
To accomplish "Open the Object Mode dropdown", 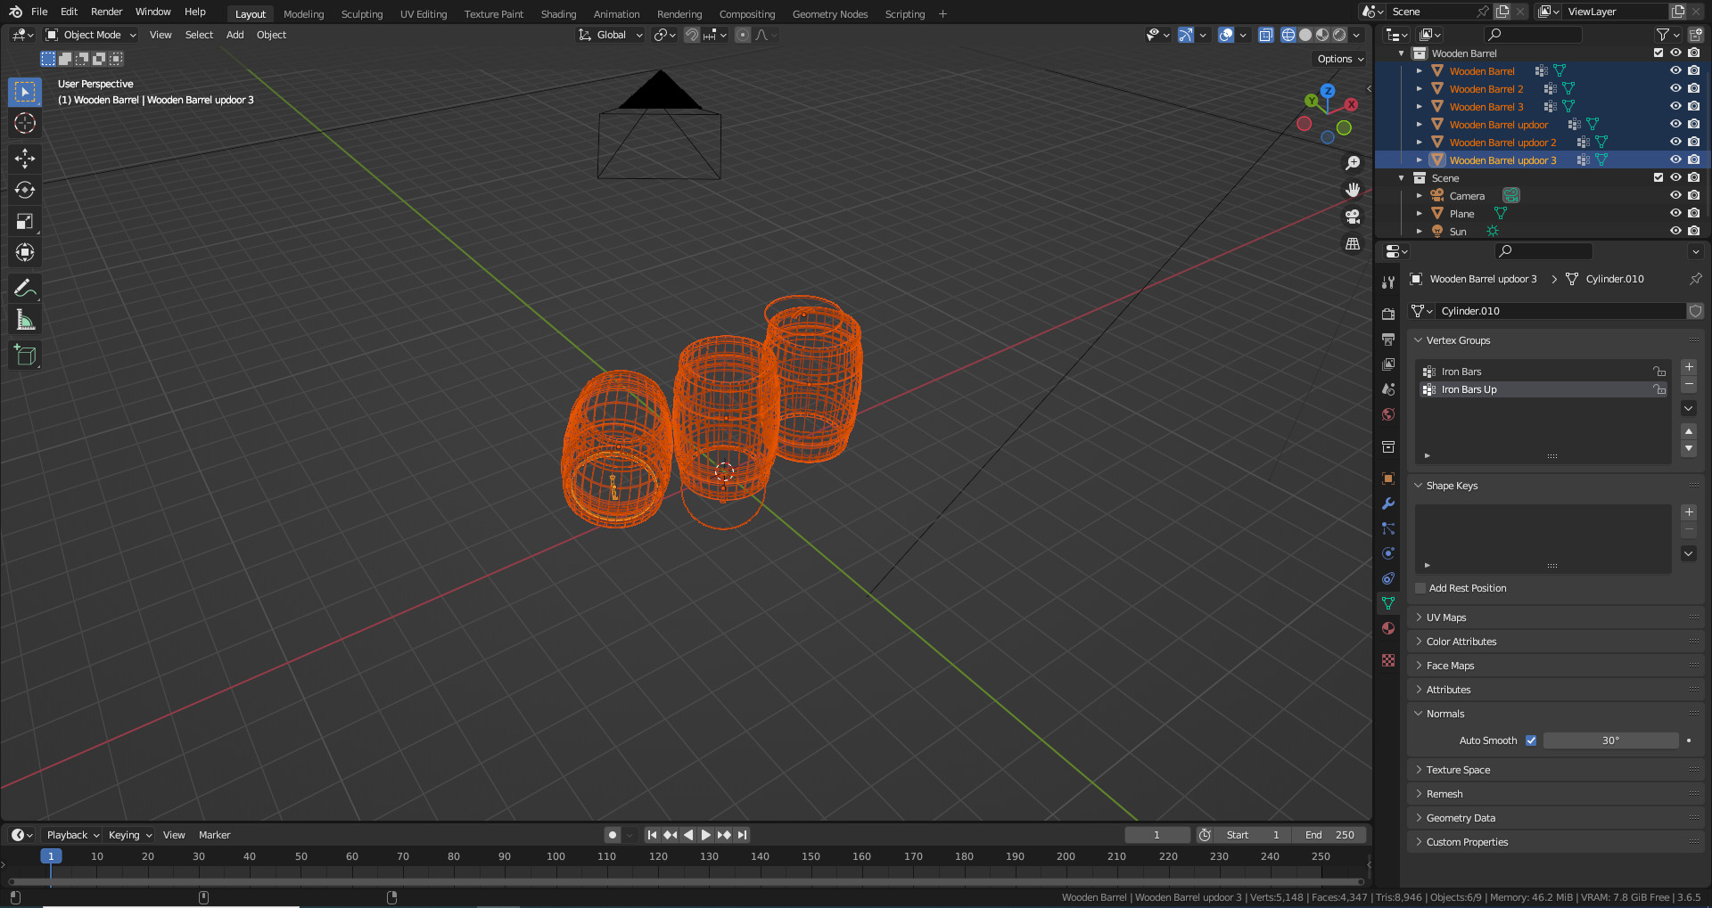I will pyautogui.click(x=91, y=35).
